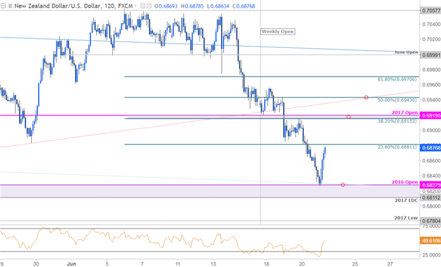
Task: Click the 0.69000 price axis tick
Action: click(431, 130)
